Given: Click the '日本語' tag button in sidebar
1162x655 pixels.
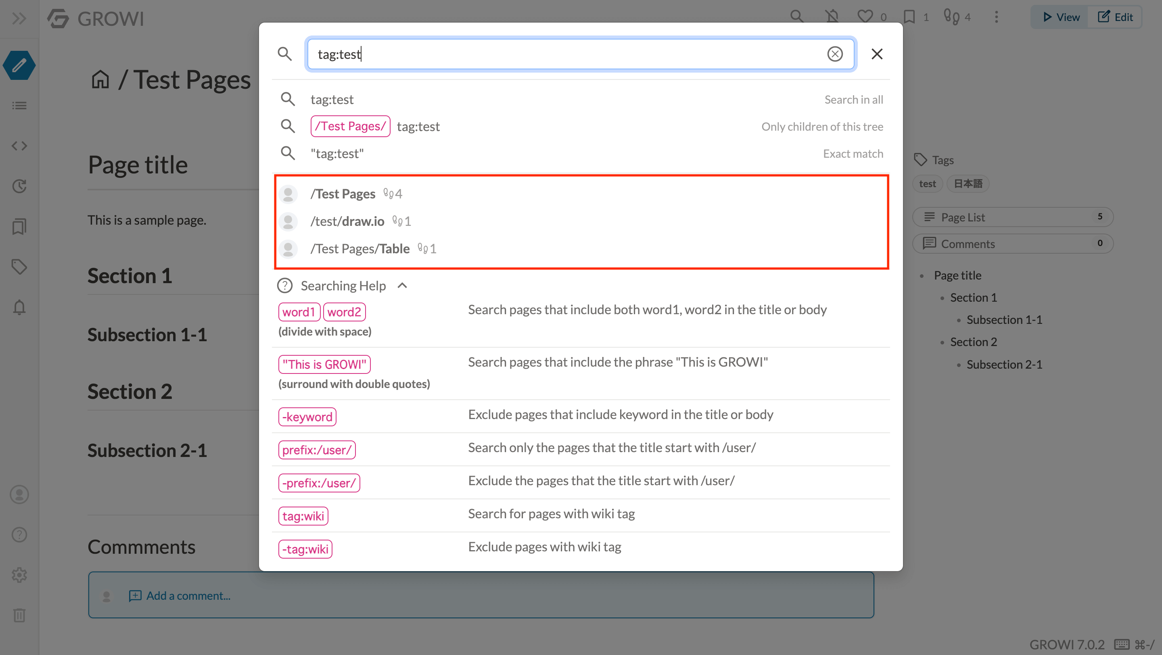Looking at the screenshot, I should click(968, 184).
